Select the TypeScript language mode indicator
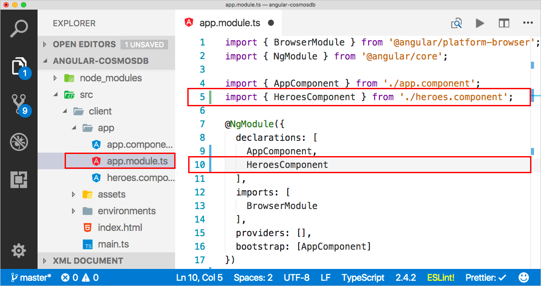This screenshot has height=286, width=541. 363,277
